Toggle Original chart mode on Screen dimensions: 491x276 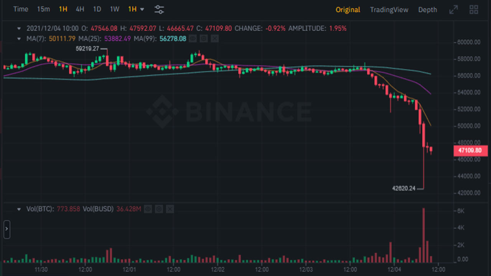click(x=348, y=10)
